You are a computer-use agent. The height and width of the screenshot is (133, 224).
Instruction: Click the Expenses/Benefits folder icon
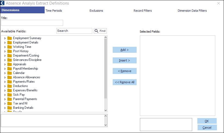(10, 91)
